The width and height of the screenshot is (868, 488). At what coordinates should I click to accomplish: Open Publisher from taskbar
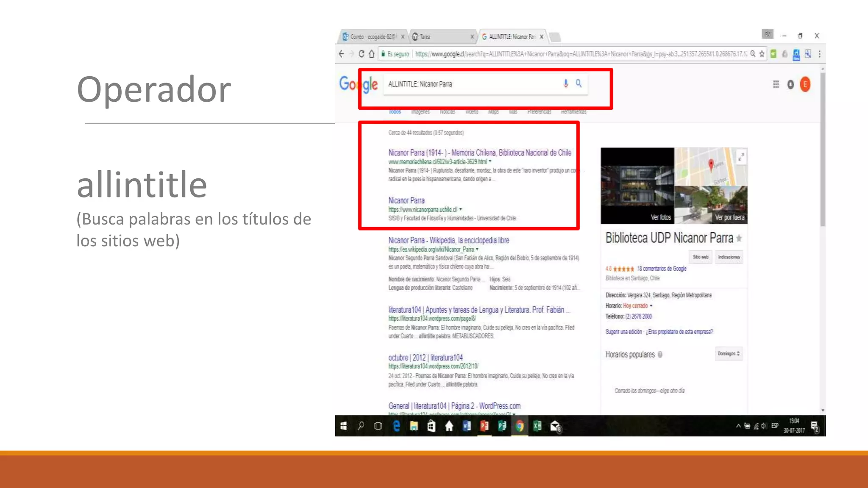point(502,426)
